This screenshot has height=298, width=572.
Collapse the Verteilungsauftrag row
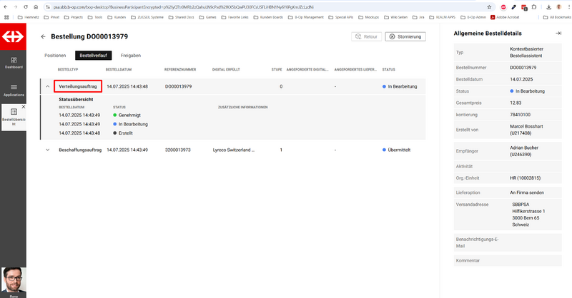coord(47,86)
